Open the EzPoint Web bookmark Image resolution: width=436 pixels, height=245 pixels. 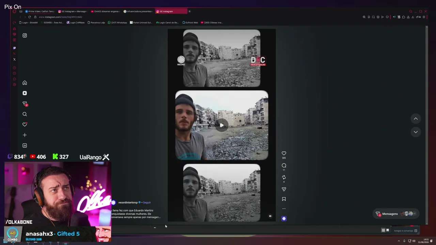[x=190, y=22]
